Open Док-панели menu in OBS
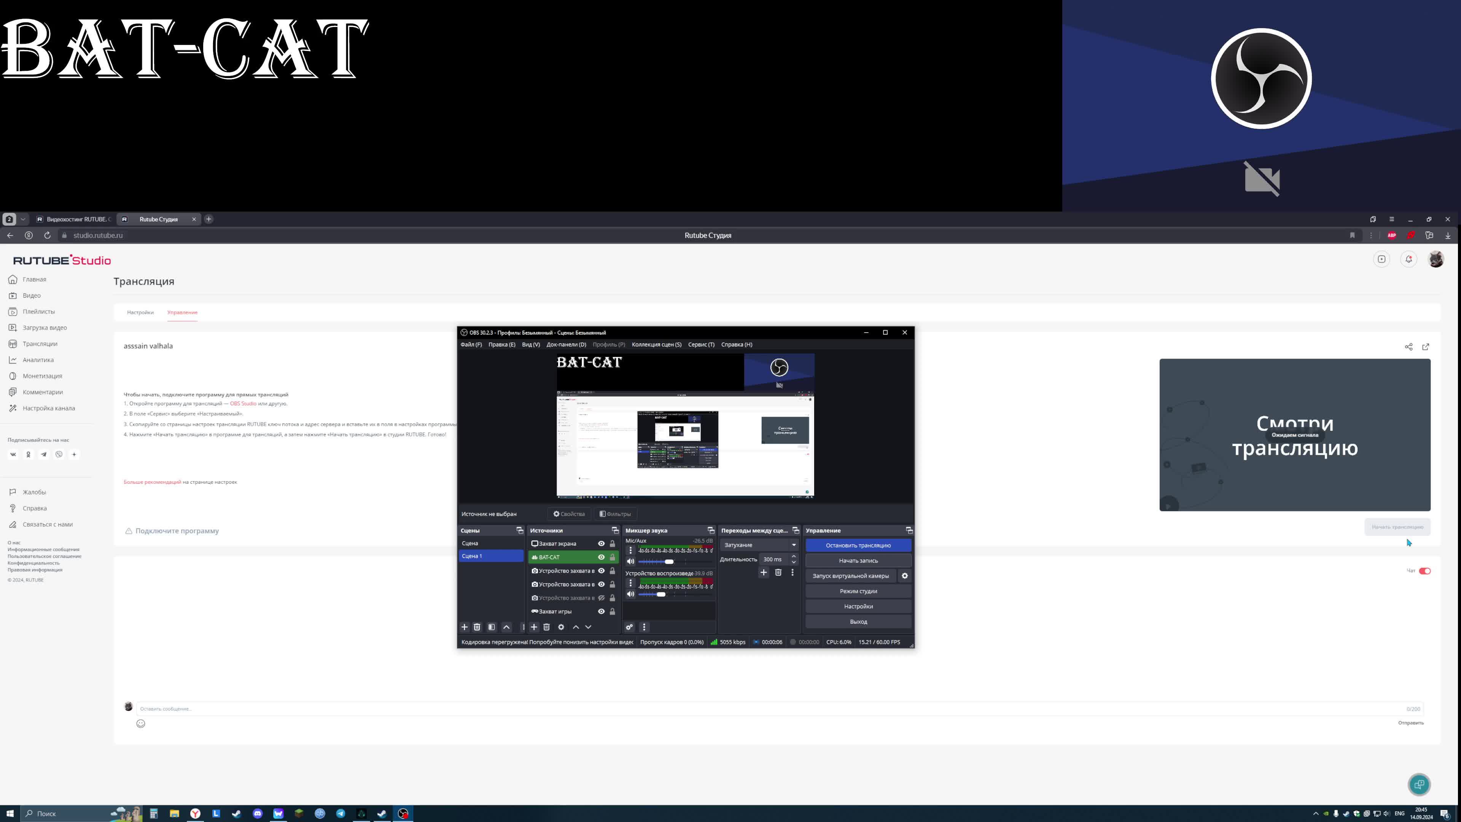This screenshot has width=1461, height=822. [566, 344]
